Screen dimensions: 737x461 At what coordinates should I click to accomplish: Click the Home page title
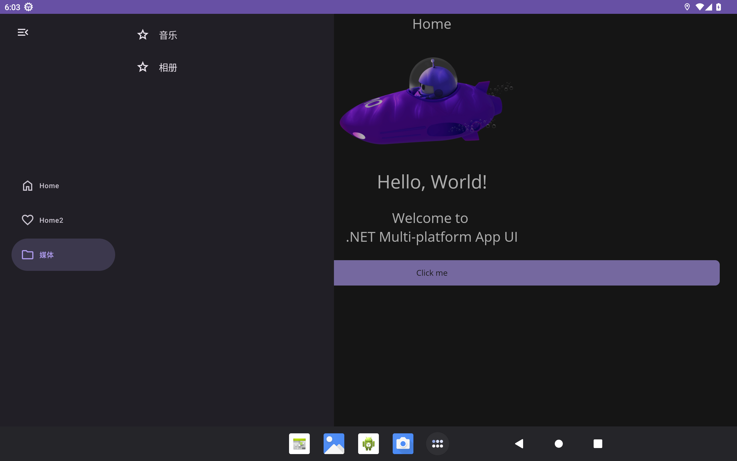432,24
